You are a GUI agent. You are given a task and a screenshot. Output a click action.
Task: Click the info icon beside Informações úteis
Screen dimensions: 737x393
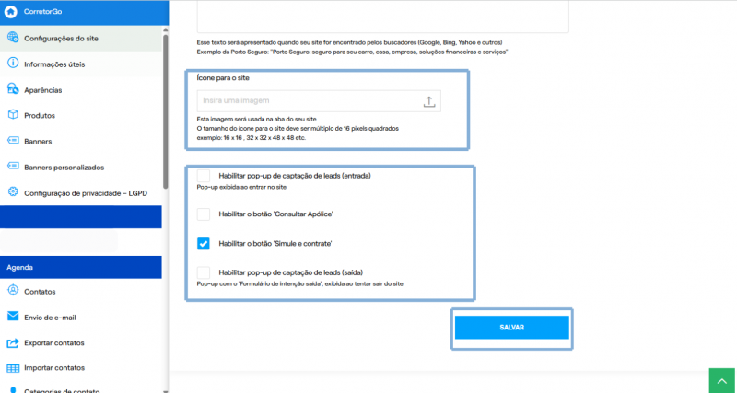(13, 64)
